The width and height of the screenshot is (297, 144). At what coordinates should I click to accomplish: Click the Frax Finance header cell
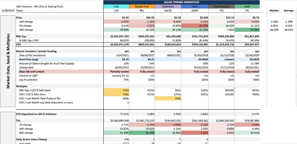pos(221,7)
